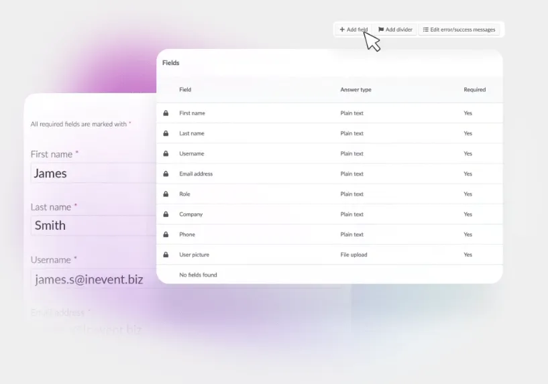Viewport: 548px width, 384px height.
Task: Click Plain text cell in Role row
Action: point(352,194)
